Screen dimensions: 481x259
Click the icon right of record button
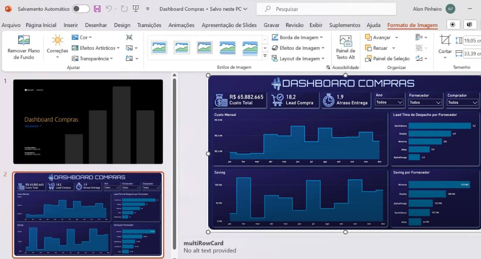[x=470, y=25]
